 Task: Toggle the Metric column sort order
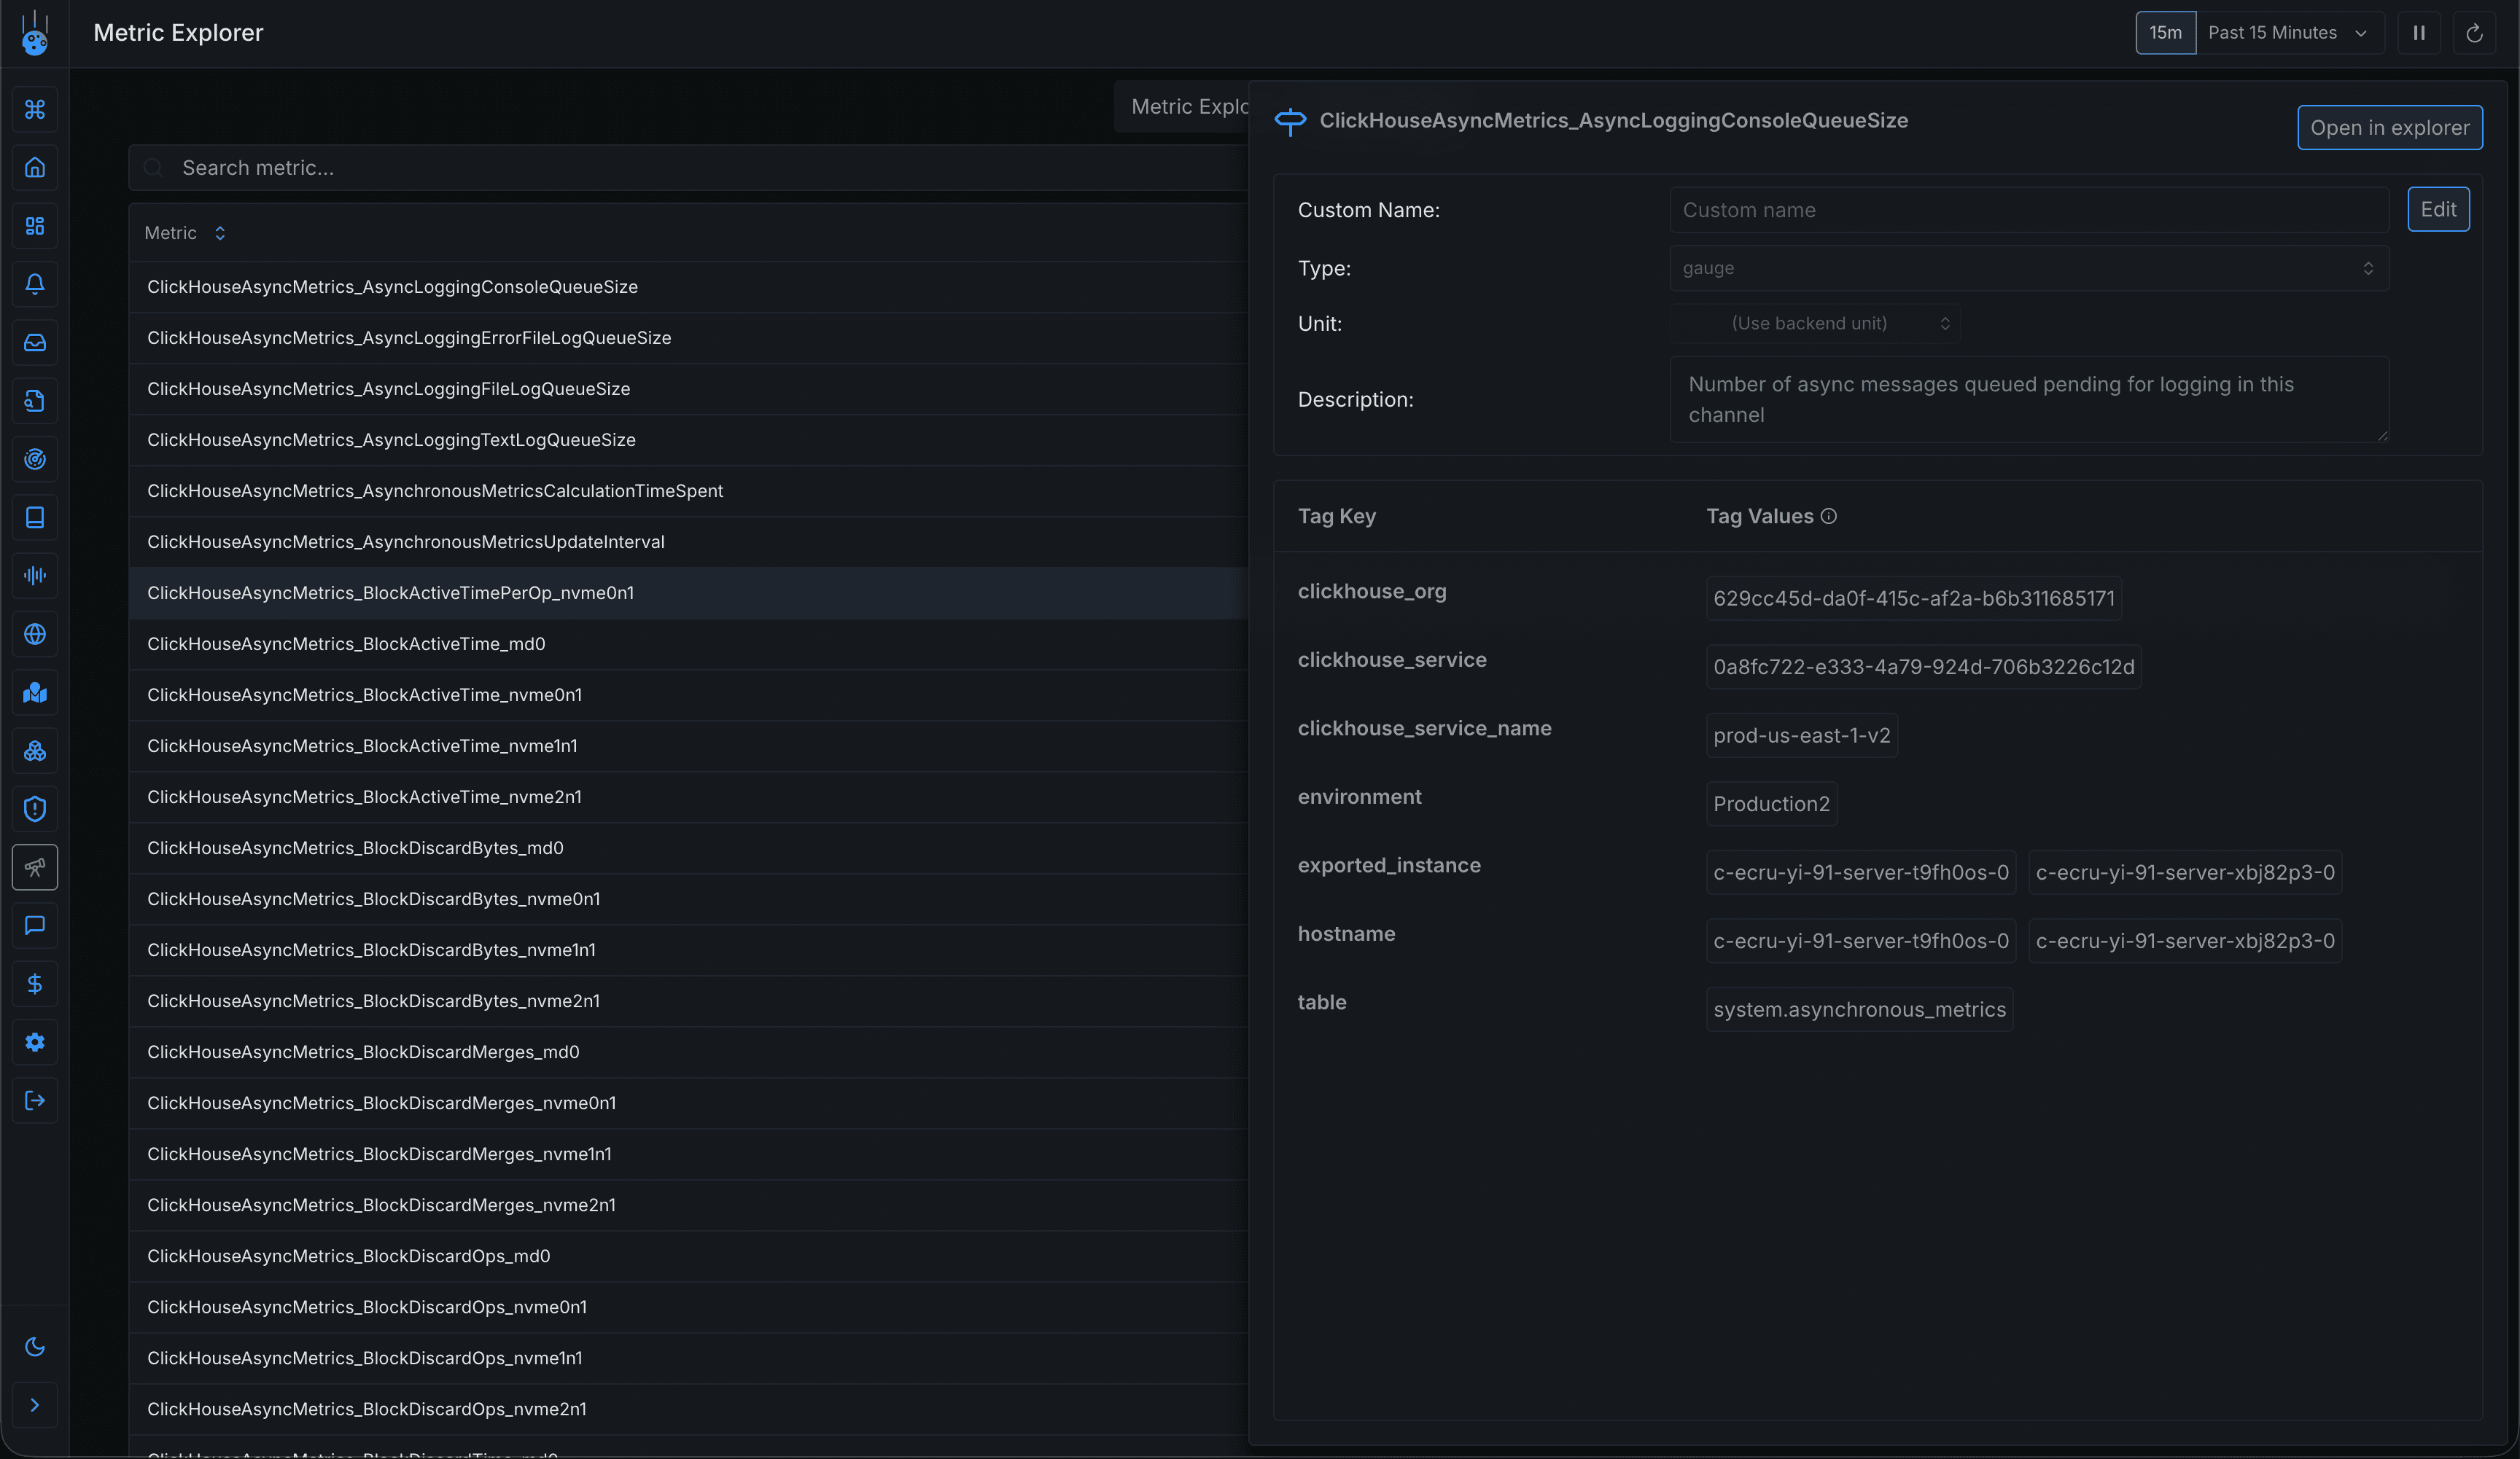coord(220,232)
